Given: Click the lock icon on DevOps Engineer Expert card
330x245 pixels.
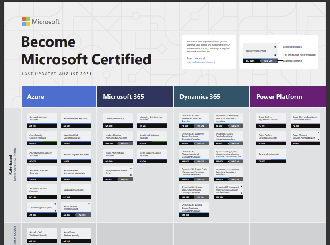Looking at the screenshot, I should tap(55, 211).
